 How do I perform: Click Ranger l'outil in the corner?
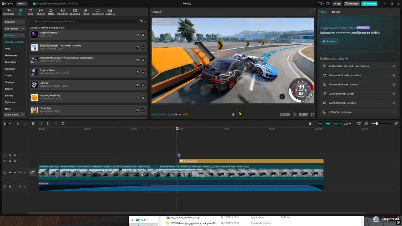(390, 219)
